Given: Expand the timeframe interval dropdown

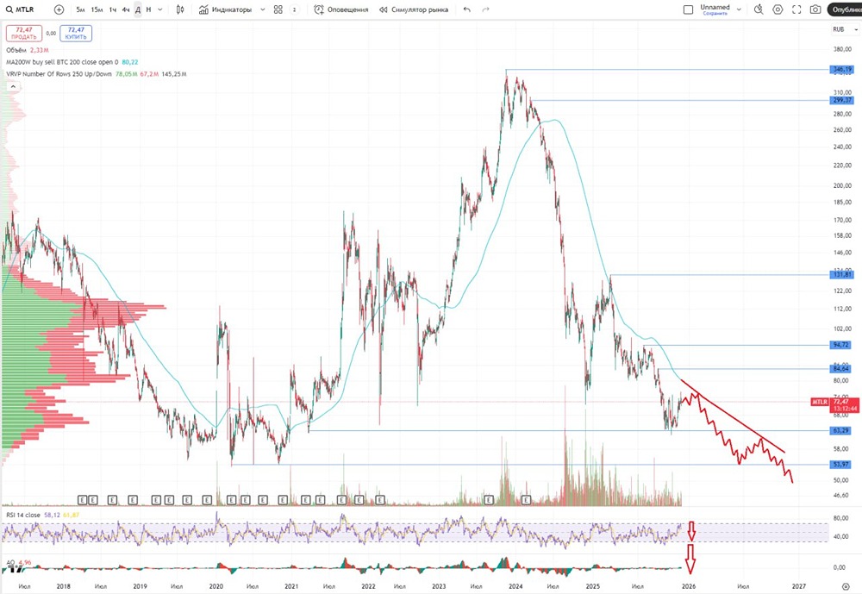Looking at the screenshot, I should (x=160, y=9).
